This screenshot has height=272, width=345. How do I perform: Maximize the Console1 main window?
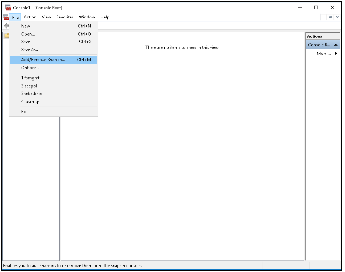[316, 8]
